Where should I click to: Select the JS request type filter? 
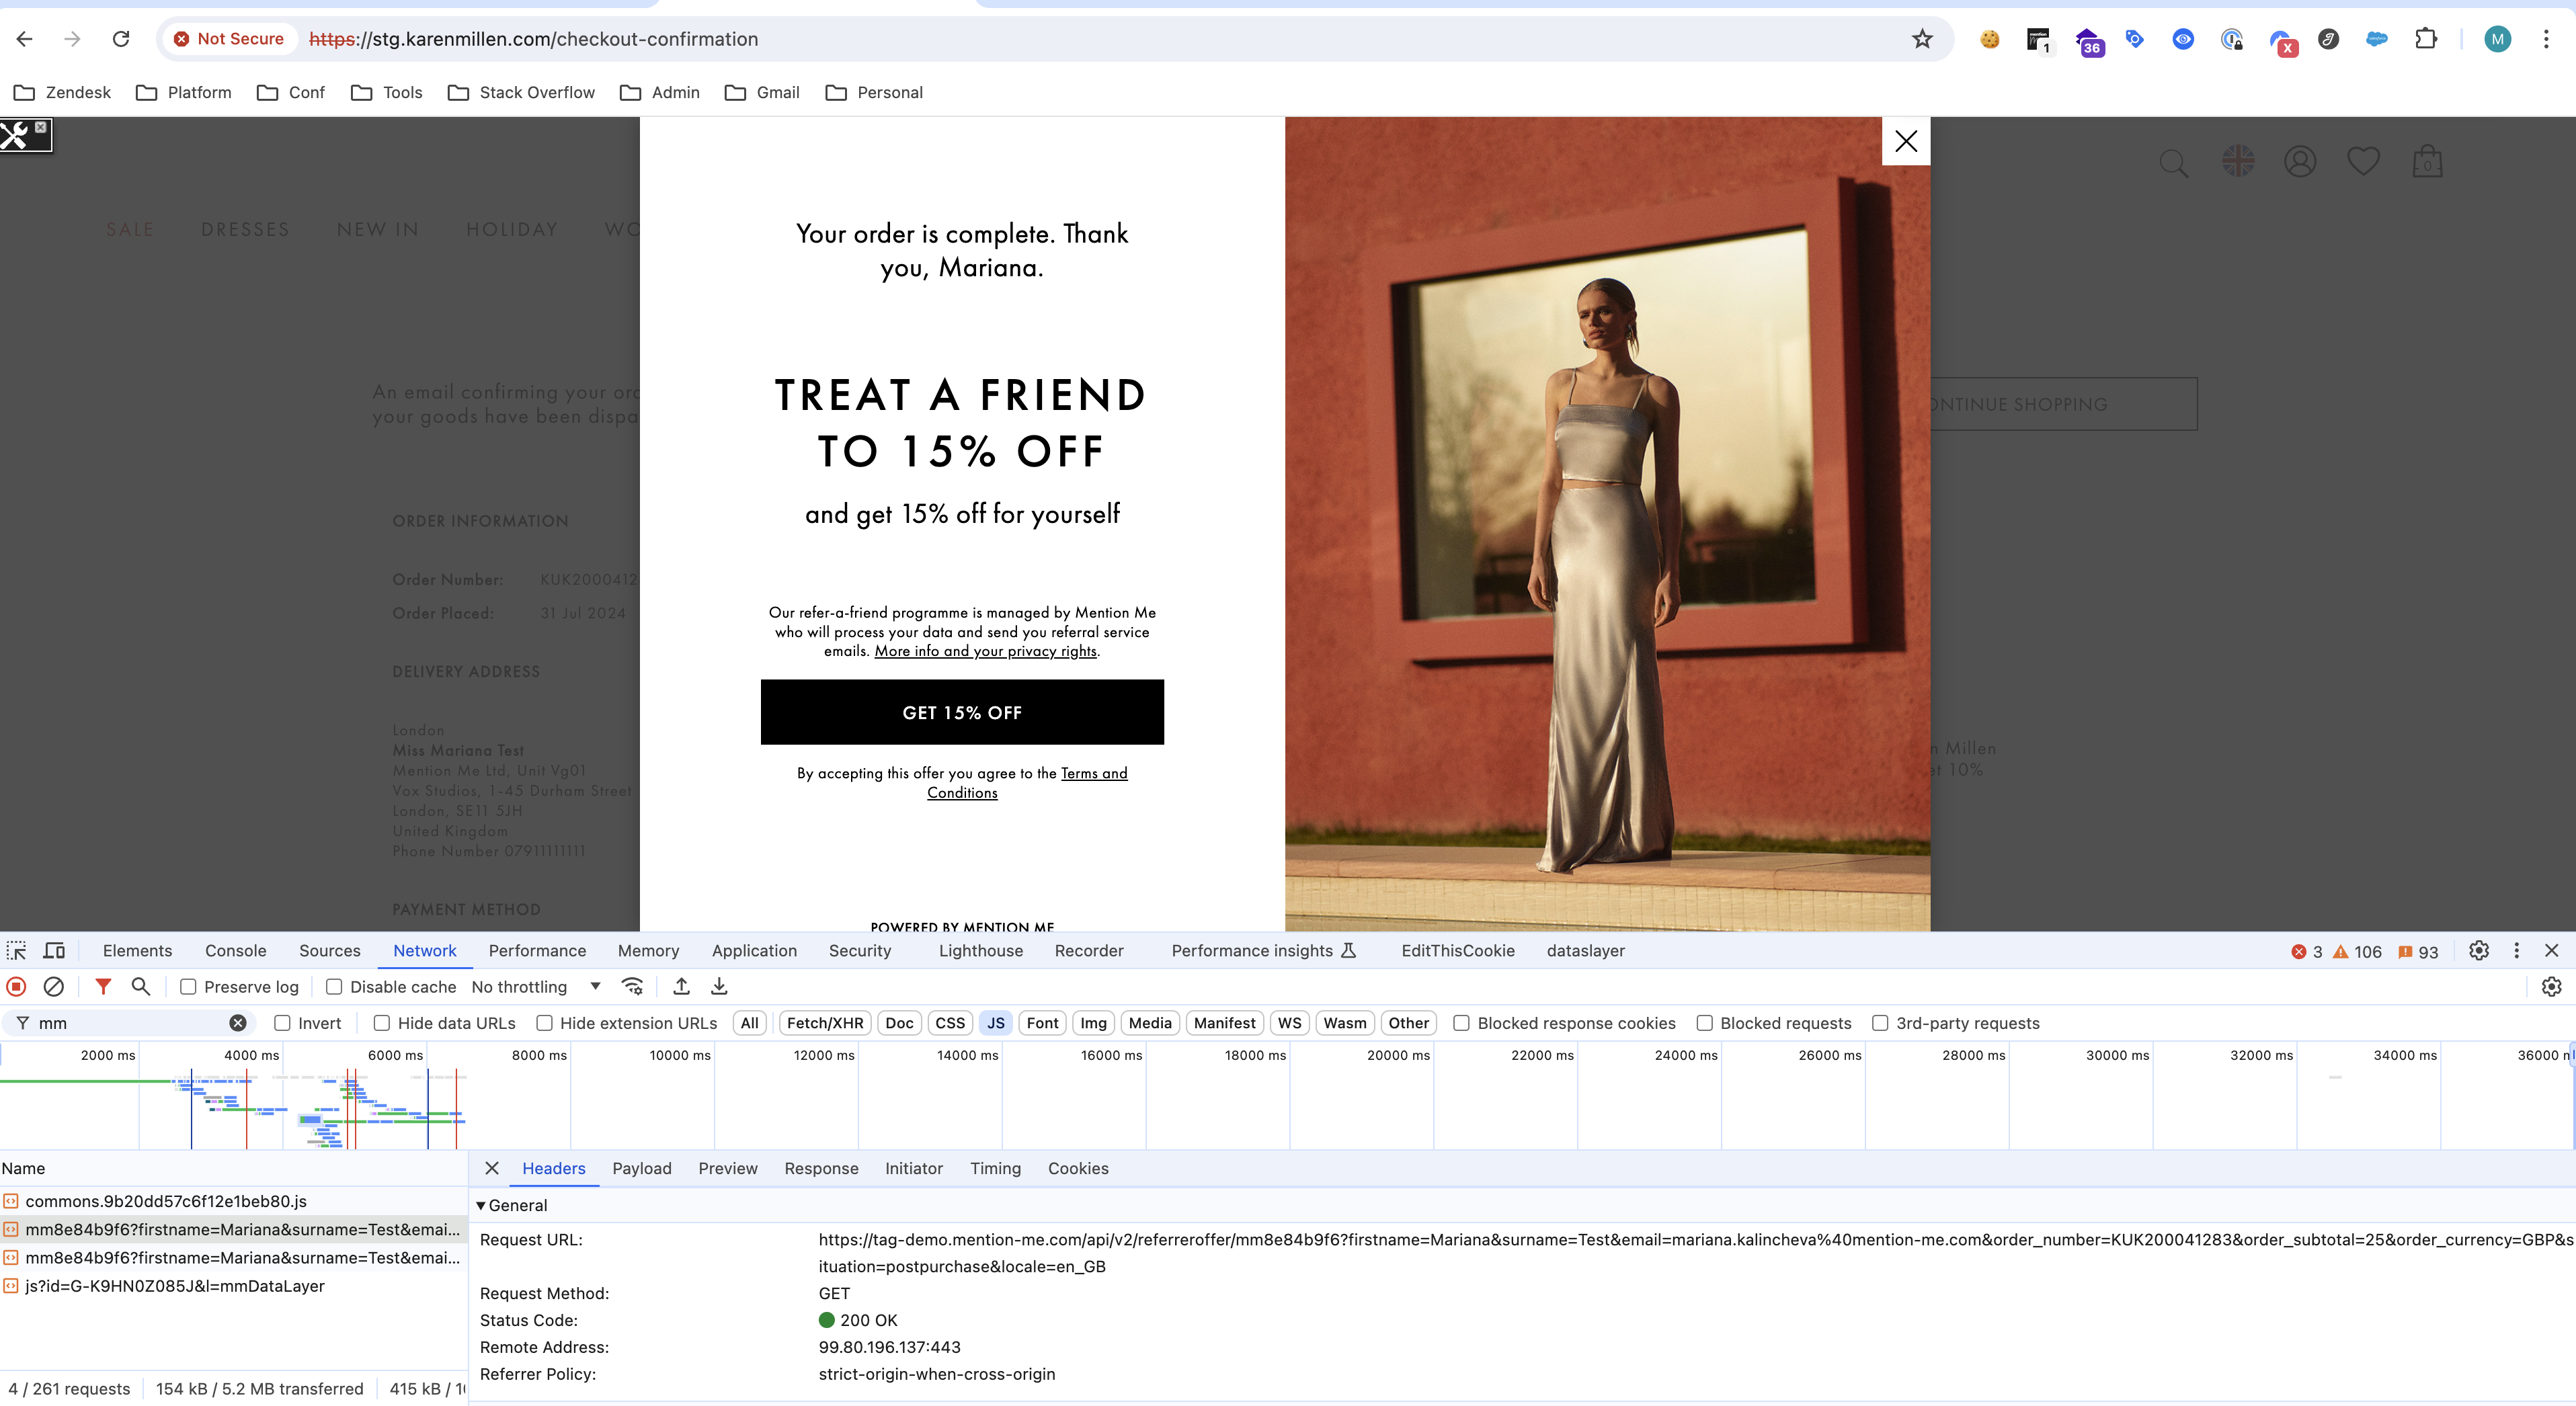tap(996, 1022)
